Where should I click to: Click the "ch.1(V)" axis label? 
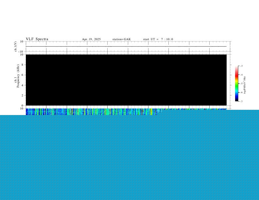[16, 46]
